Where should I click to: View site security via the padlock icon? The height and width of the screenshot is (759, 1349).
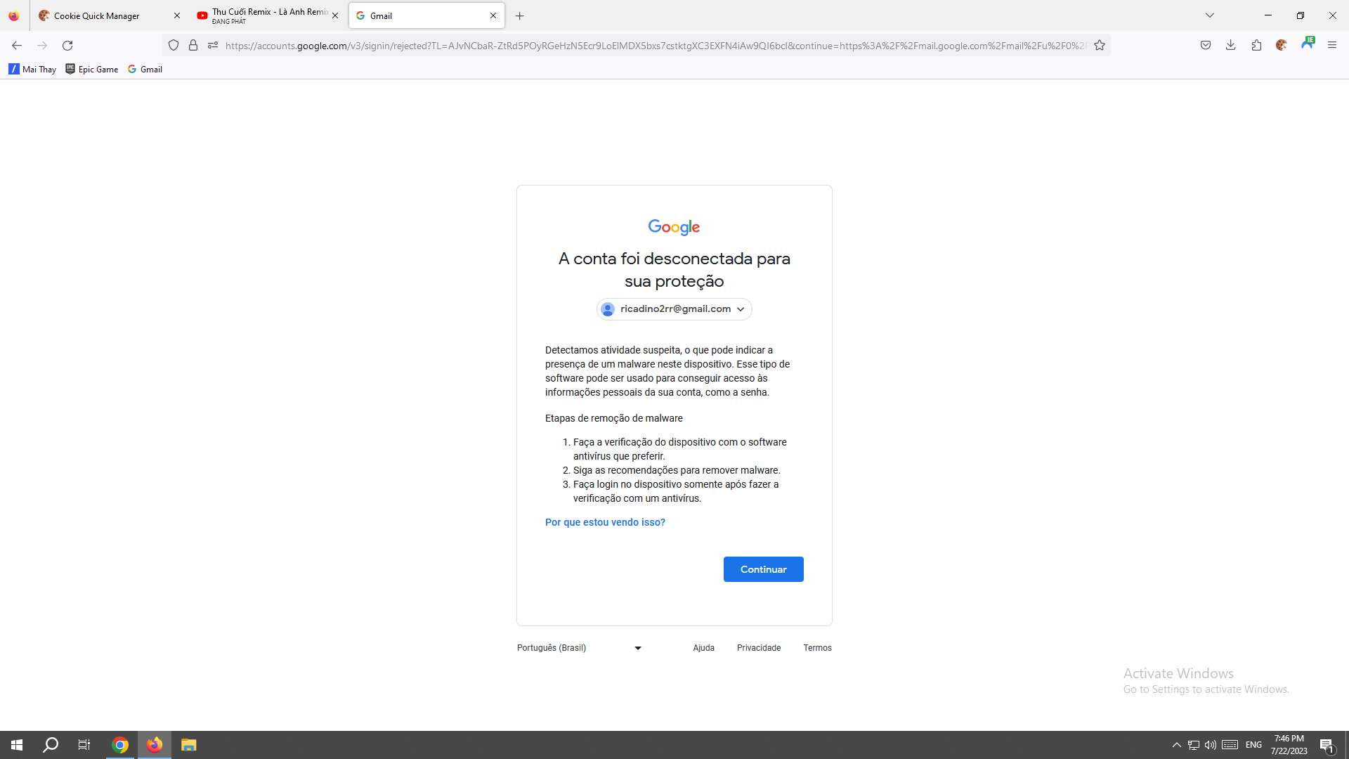193,46
